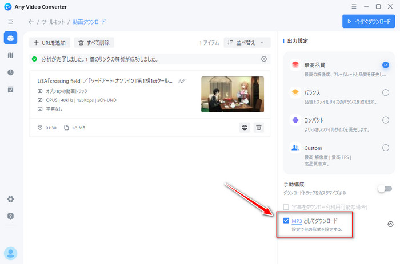This screenshot has width=400, height=264.
Task: Collapse the left sidebar menu icon
Action: (10, 22)
